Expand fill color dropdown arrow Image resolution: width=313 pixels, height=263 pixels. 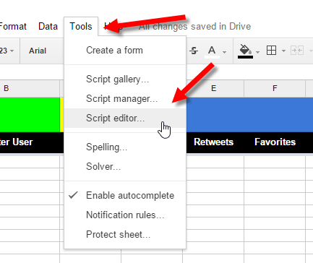point(257,52)
